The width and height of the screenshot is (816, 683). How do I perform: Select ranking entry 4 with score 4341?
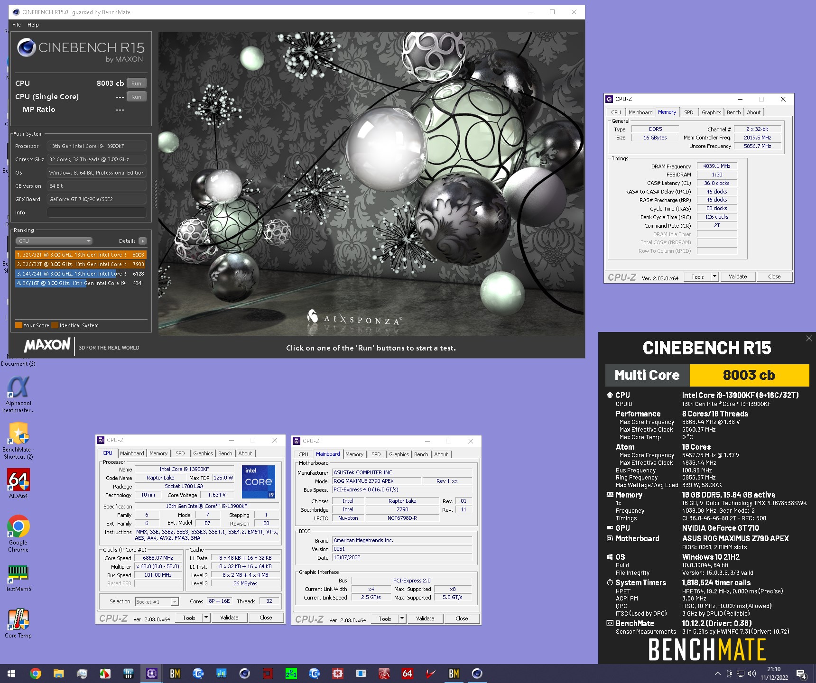click(x=80, y=283)
